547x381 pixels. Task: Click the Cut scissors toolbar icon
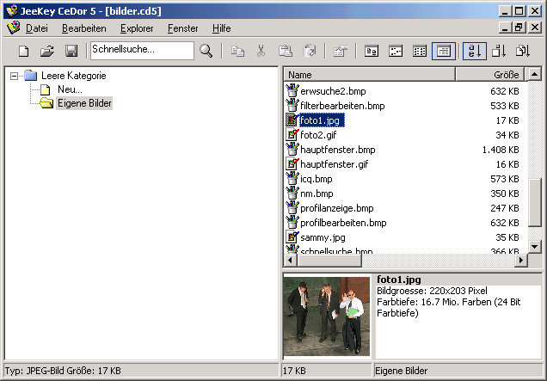pos(261,52)
